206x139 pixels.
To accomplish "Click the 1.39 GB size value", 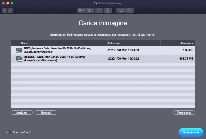I will click(x=188, y=50).
